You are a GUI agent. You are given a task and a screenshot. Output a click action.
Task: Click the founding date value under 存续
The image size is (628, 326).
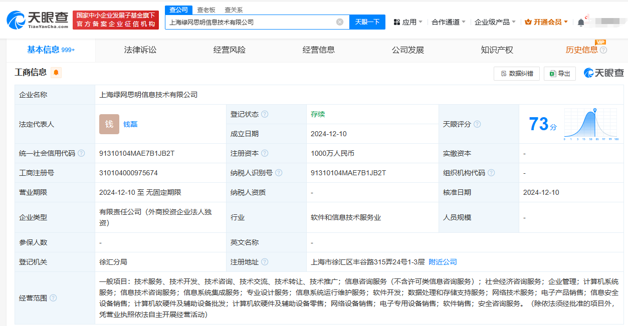click(329, 134)
